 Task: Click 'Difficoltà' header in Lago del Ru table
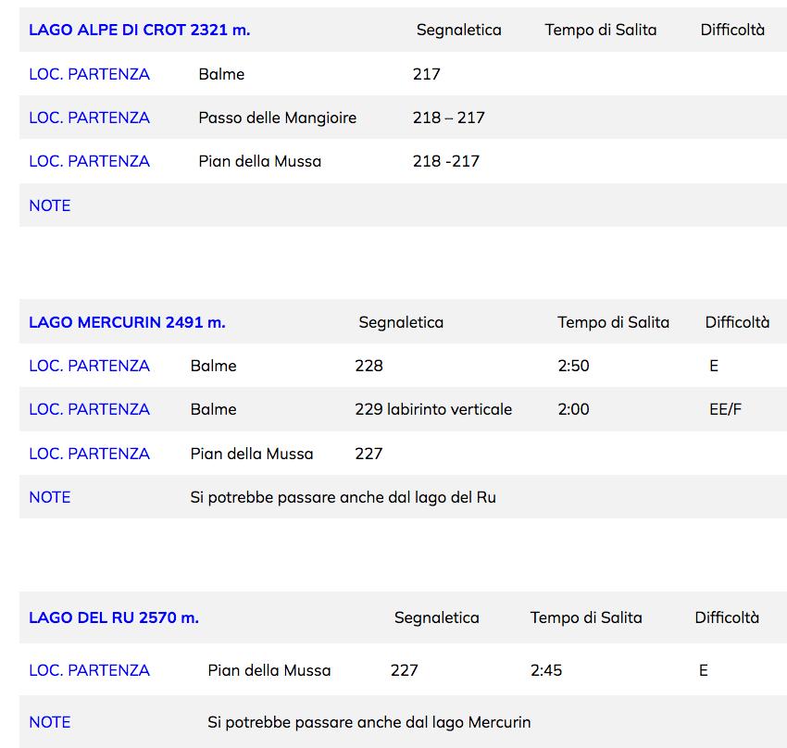[x=727, y=617]
